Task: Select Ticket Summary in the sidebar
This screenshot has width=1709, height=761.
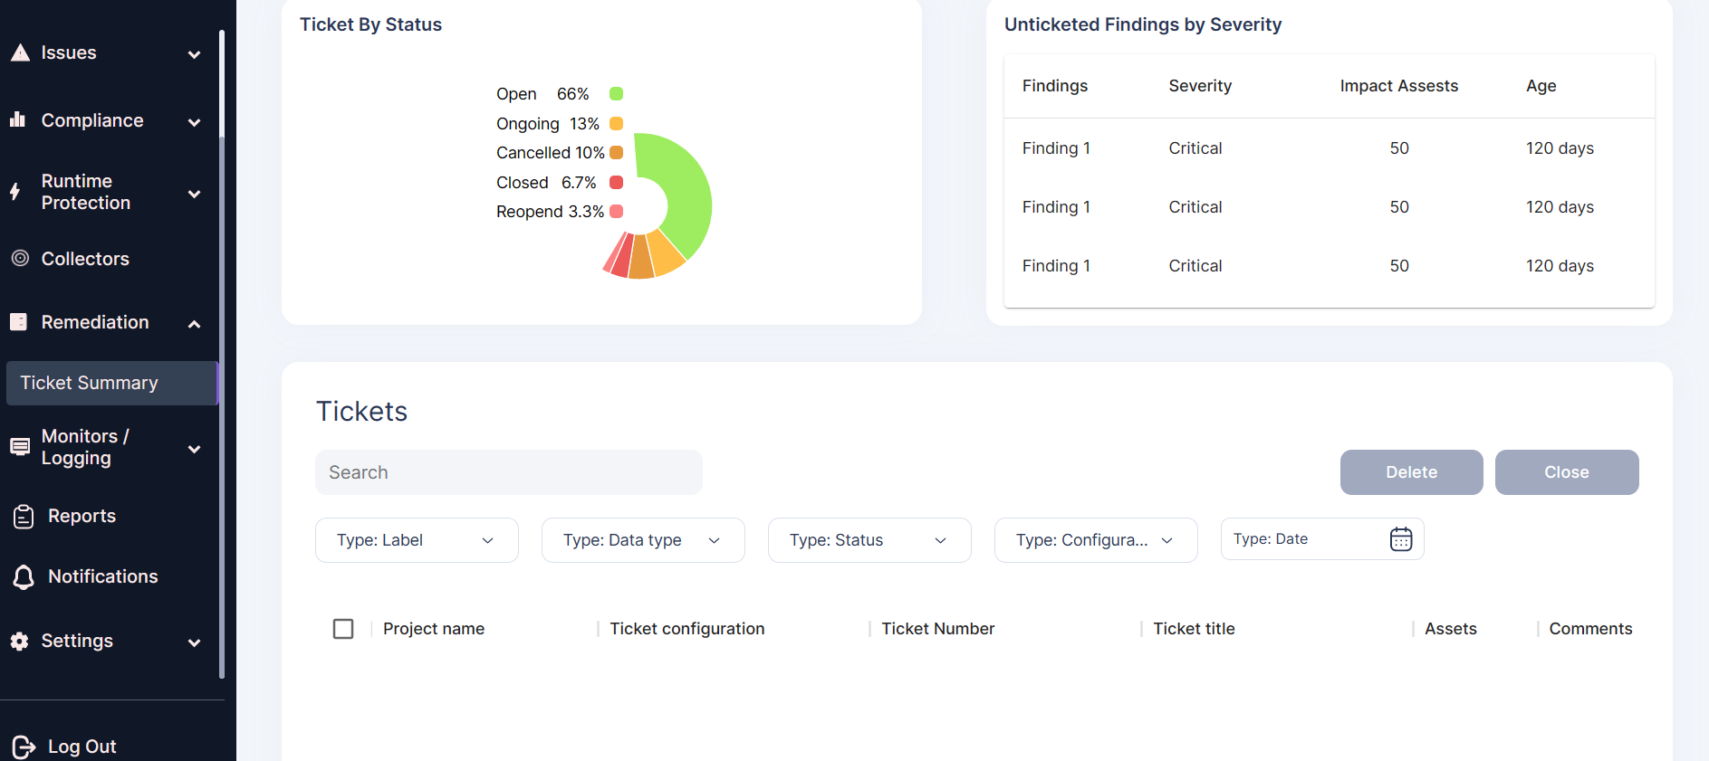Action: coord(112,383)
